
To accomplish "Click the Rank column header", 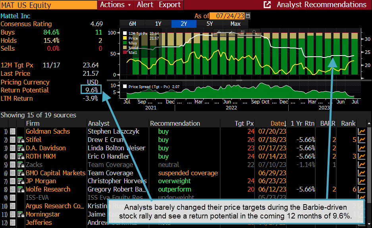I will (x=348, y=123).
